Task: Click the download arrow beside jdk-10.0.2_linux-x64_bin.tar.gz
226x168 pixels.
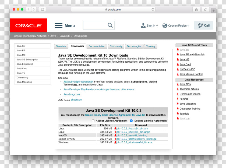Action: tap(115, 132)
